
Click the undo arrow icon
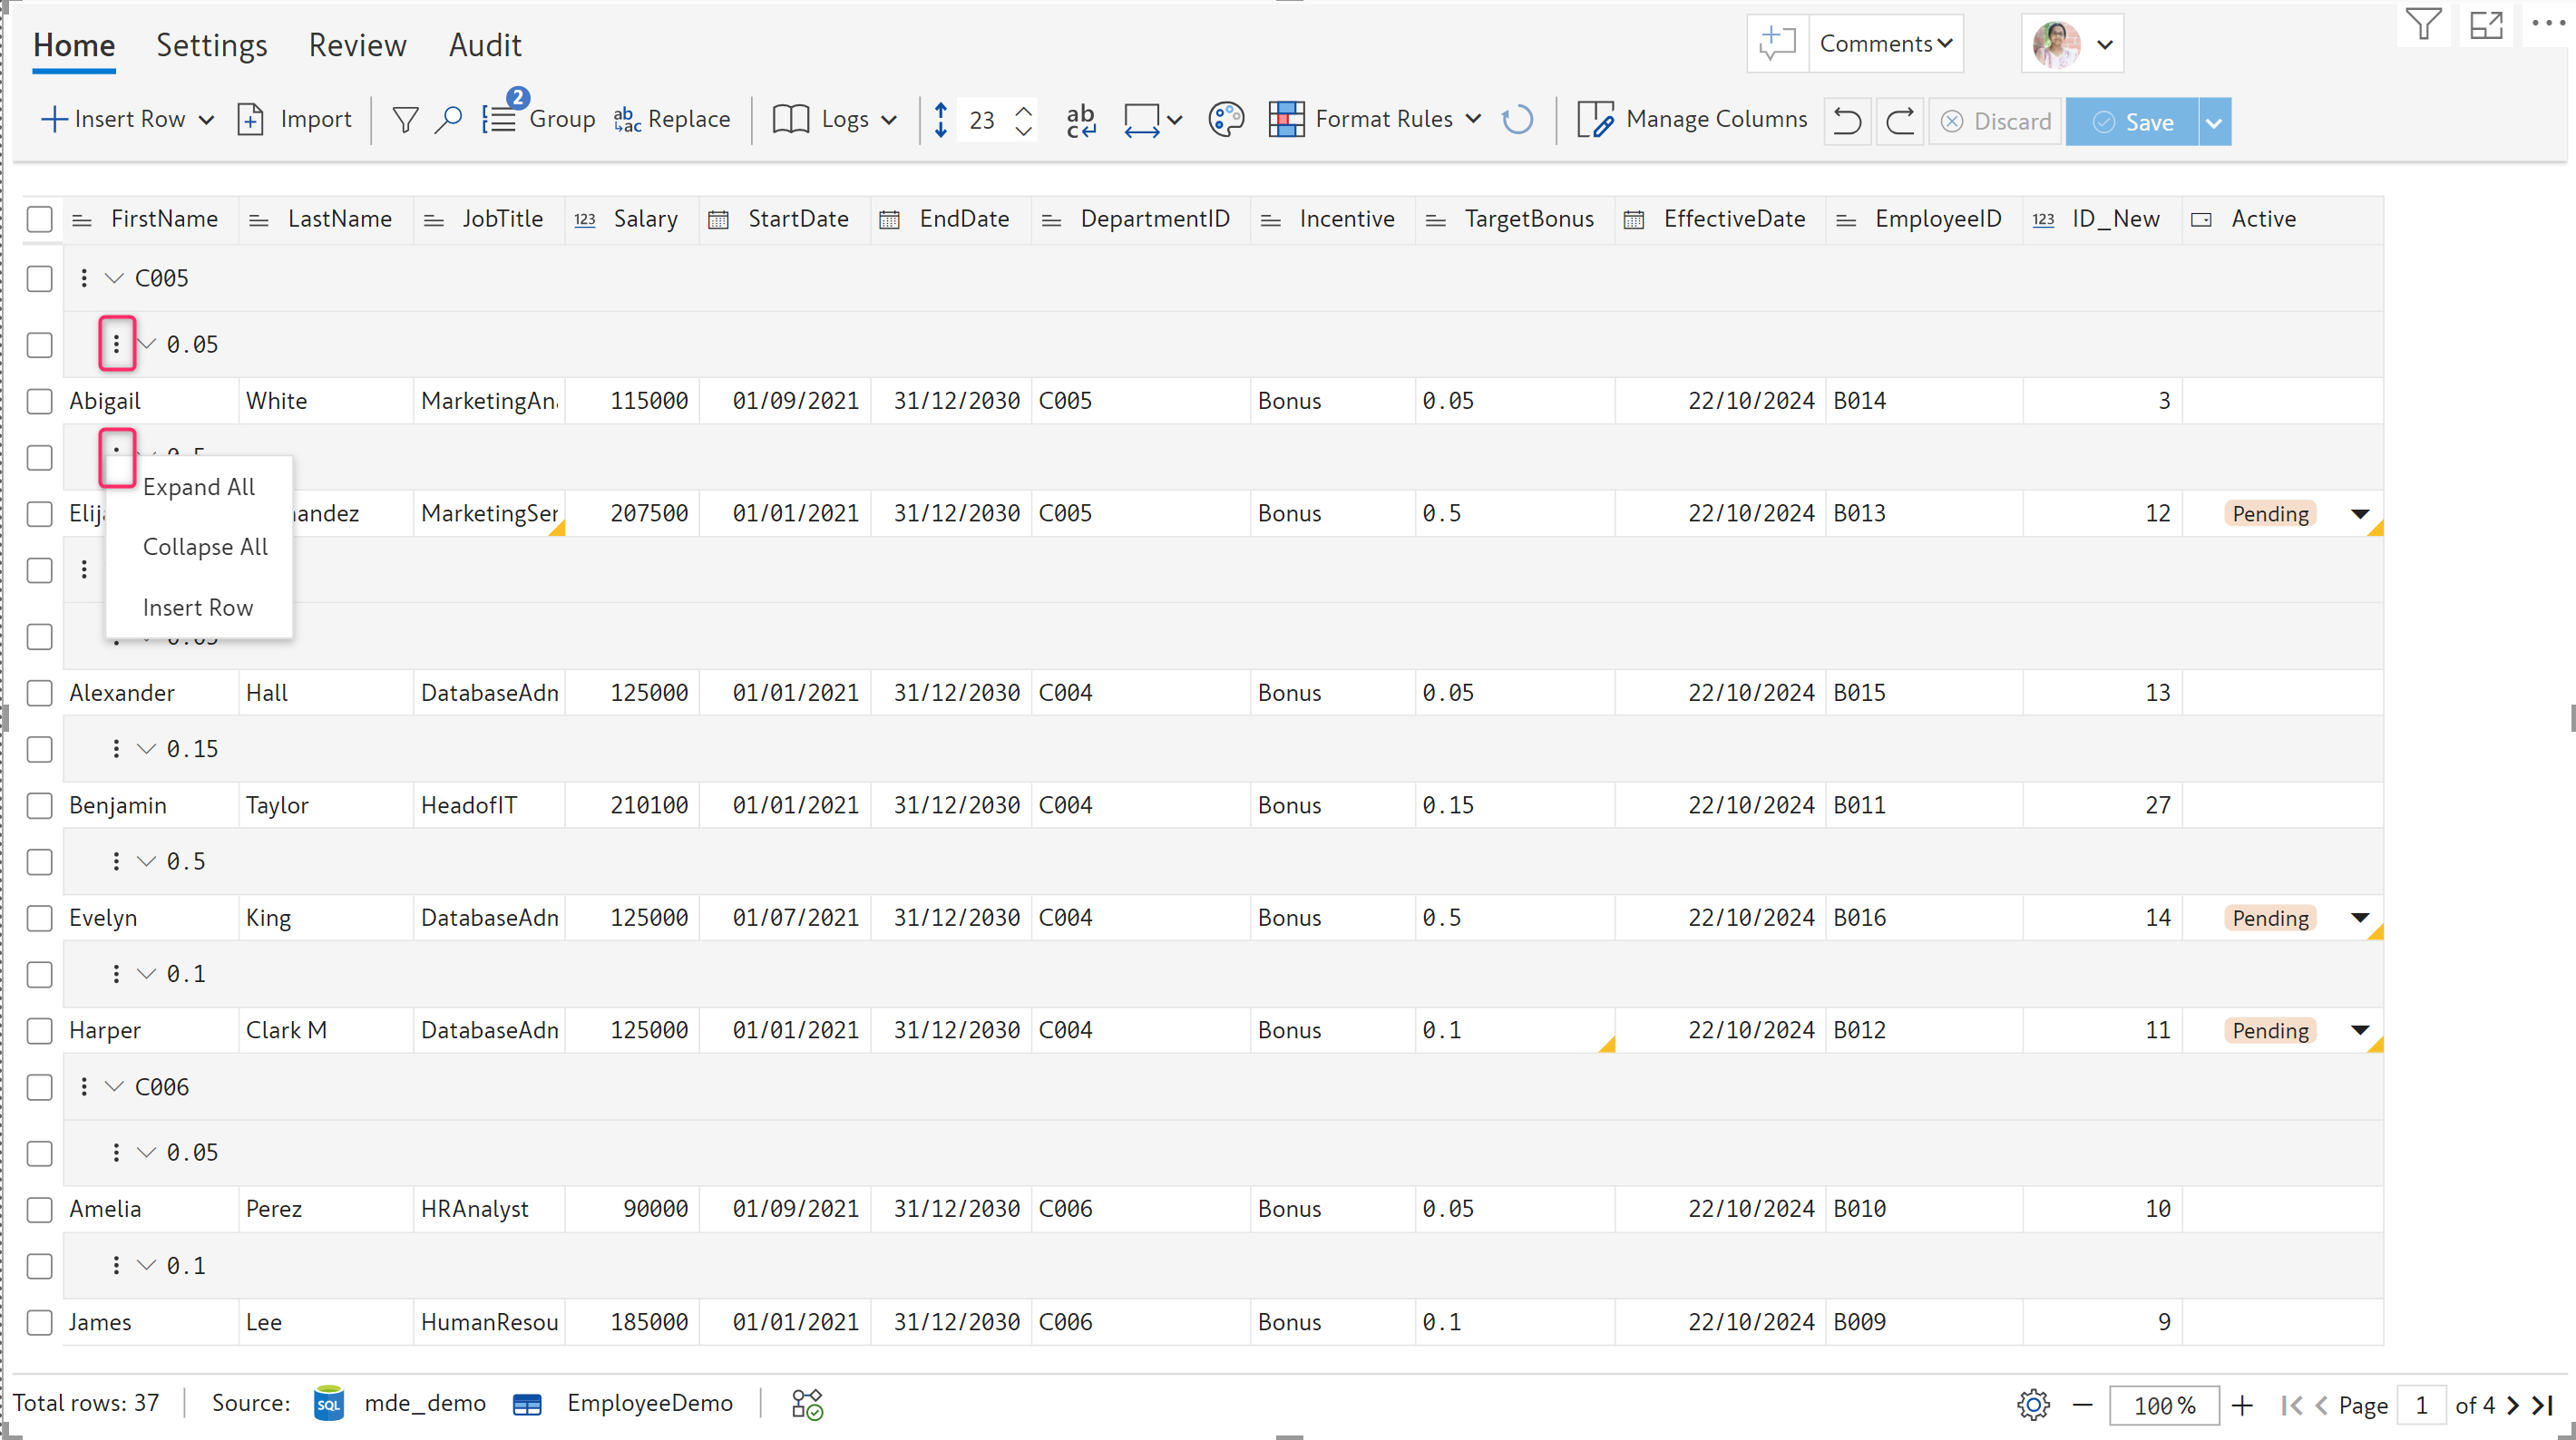pos(1846,122)
